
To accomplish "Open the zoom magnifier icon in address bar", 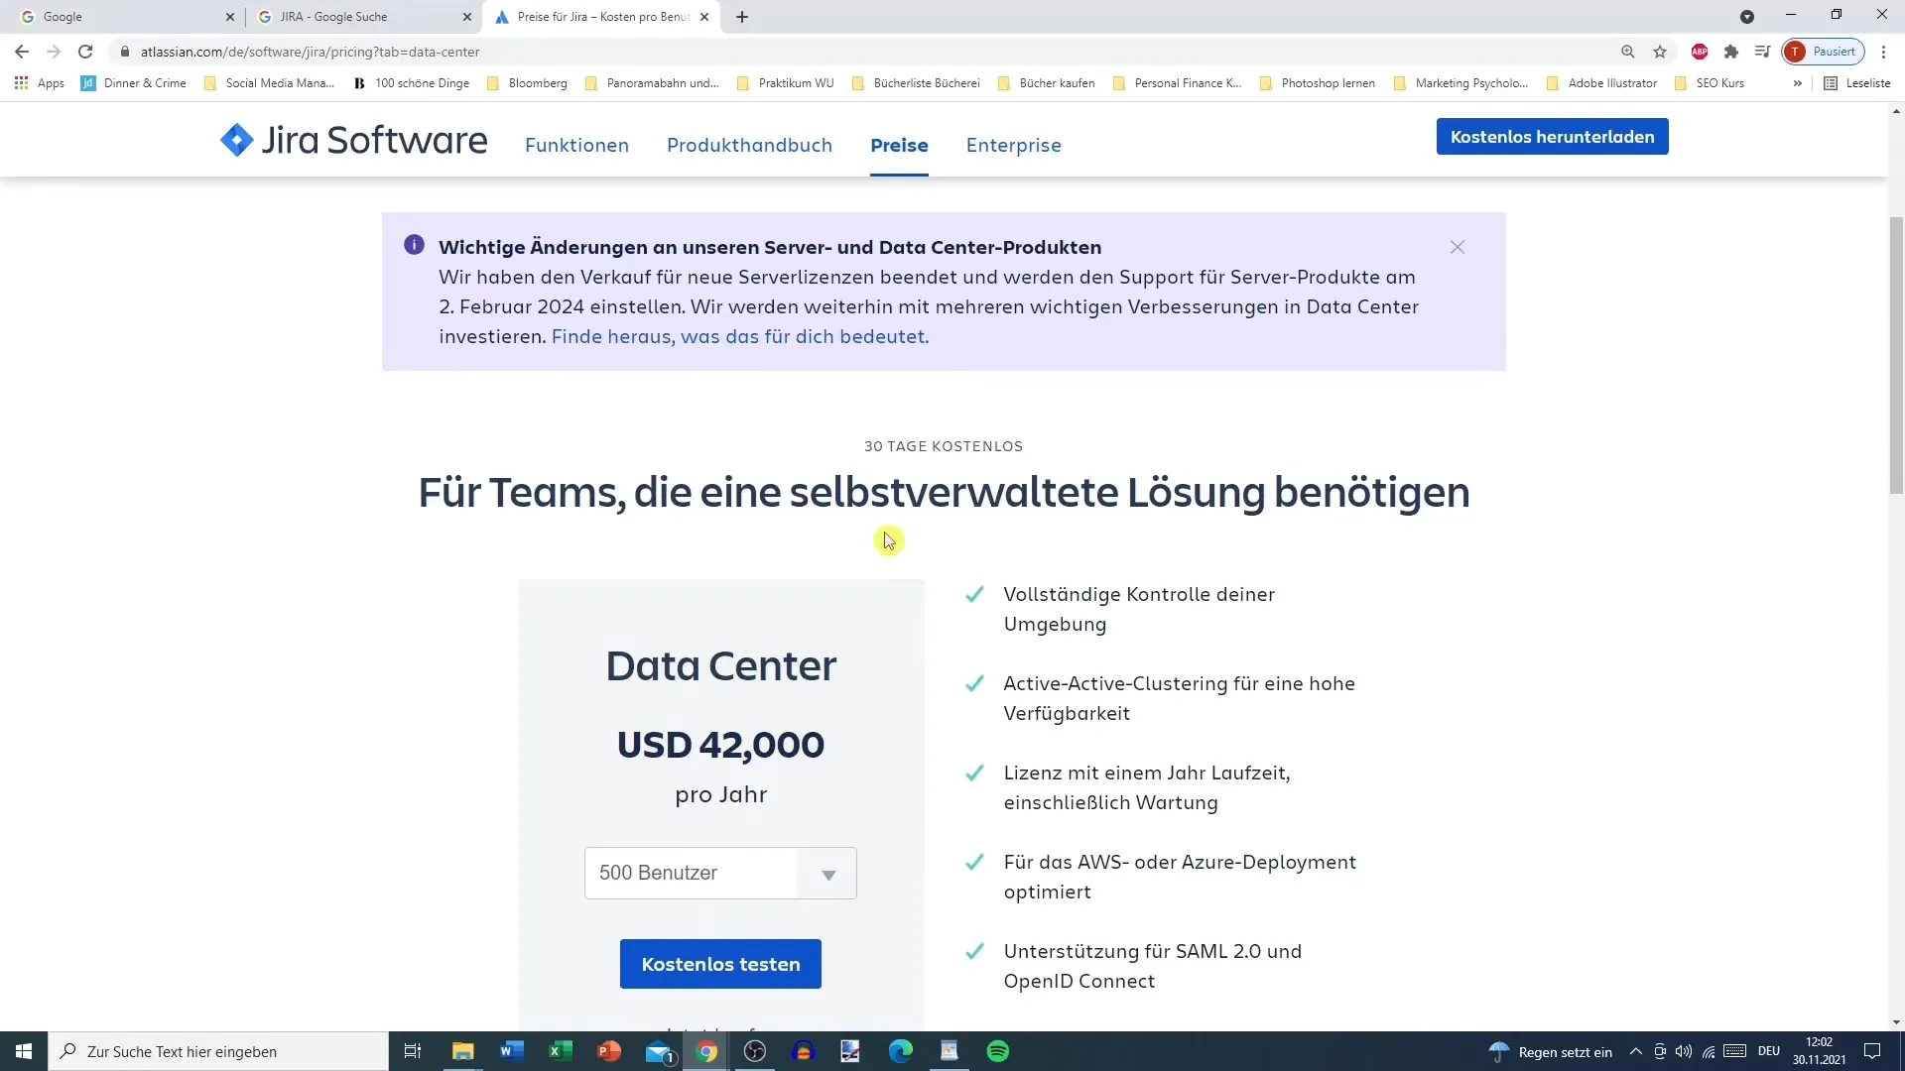I will 1628,52.
